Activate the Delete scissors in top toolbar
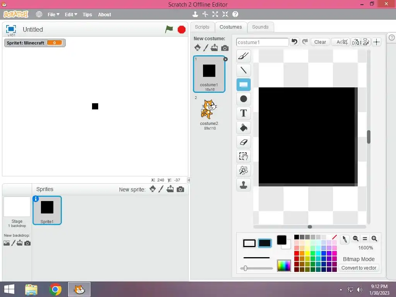Image resolution: width=396 pixels, height=297 pixels. (x=205, y=14)
